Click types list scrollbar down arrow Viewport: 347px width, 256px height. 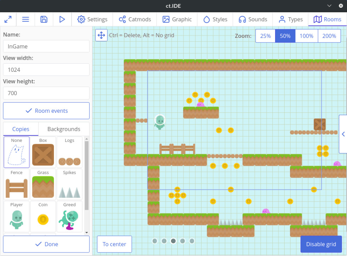tap(86, 232)
